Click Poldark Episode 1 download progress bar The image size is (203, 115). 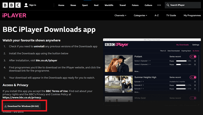[182, 61]
